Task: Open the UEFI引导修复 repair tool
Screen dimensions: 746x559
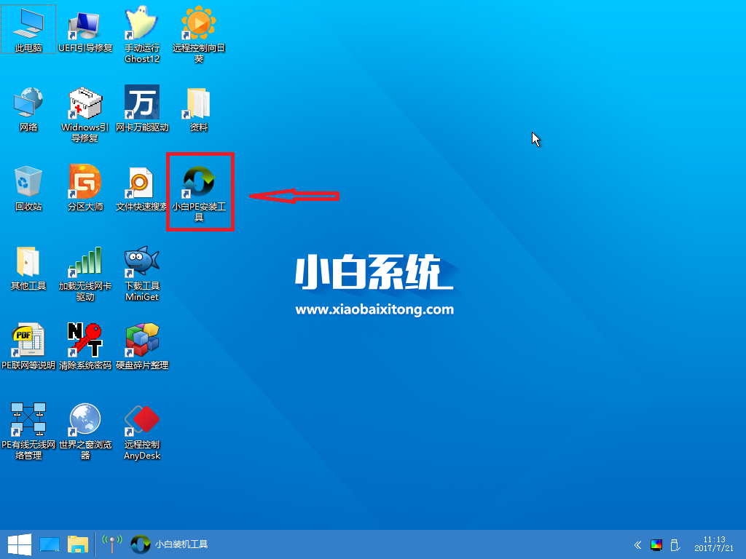Action: (85, 29)
